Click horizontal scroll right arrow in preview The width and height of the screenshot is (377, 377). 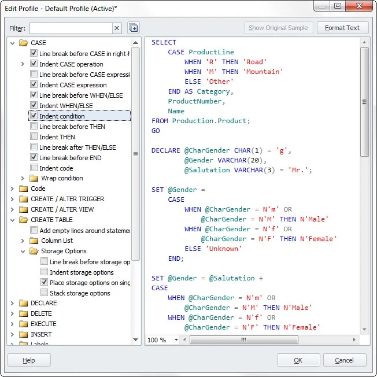point(354,340)
